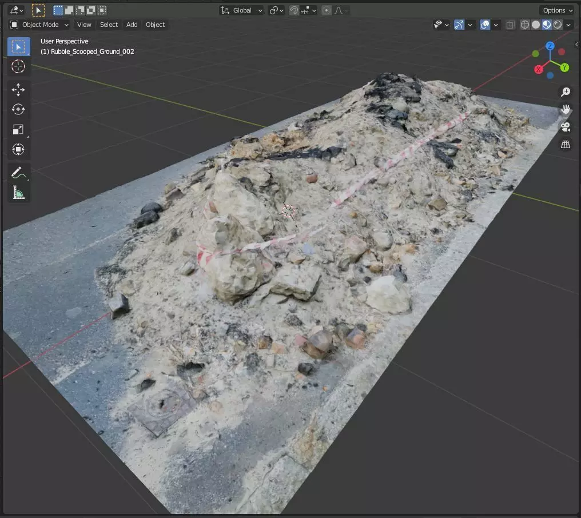Image resolution: width=581 pixels, height=518 pixels.
Task: Open Global transform orientation dropdown
Action: coord(241,10)
